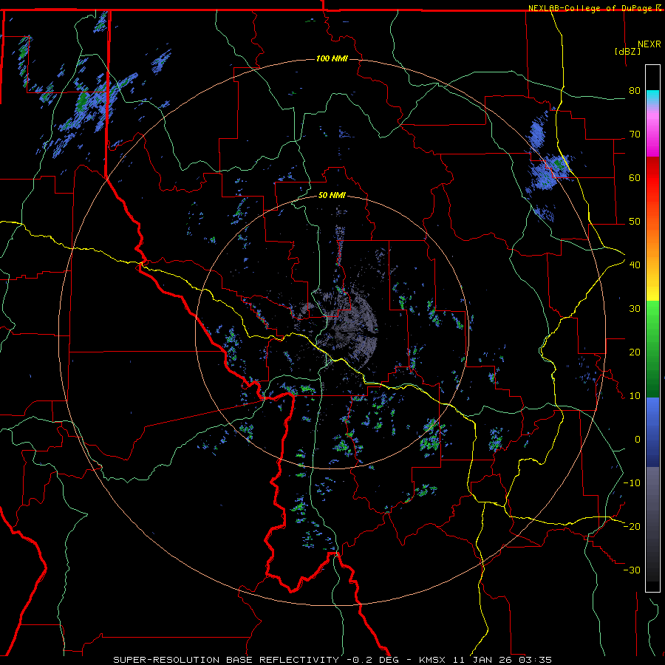Click the blue section of the reflectivity color bar
The height and width of the screenshot is (665, 665).
(652, 432)
